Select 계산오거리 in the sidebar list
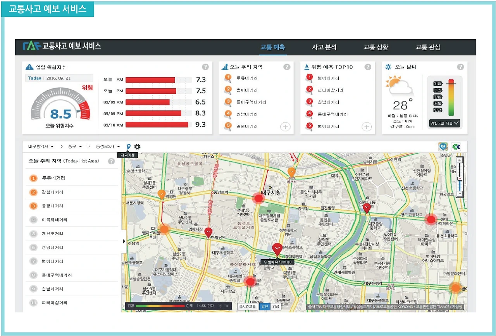Viewport: 496px width, 336px height. (x=72, y=234)
